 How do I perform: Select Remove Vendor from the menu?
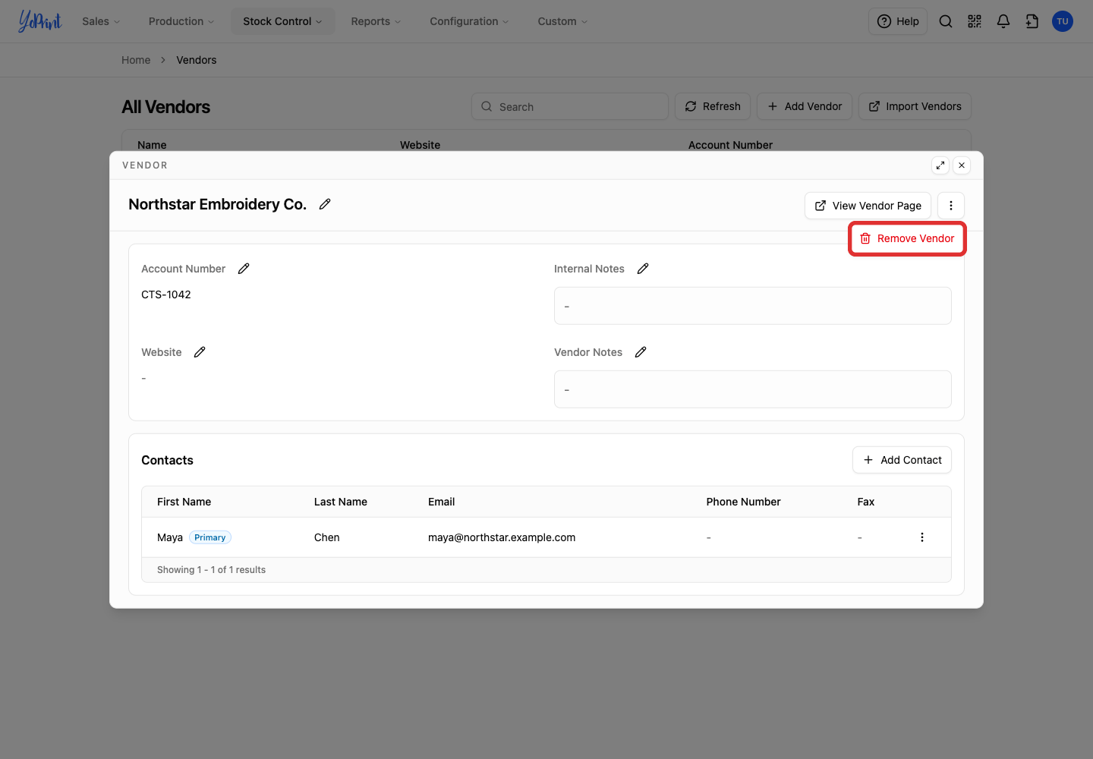907,238
